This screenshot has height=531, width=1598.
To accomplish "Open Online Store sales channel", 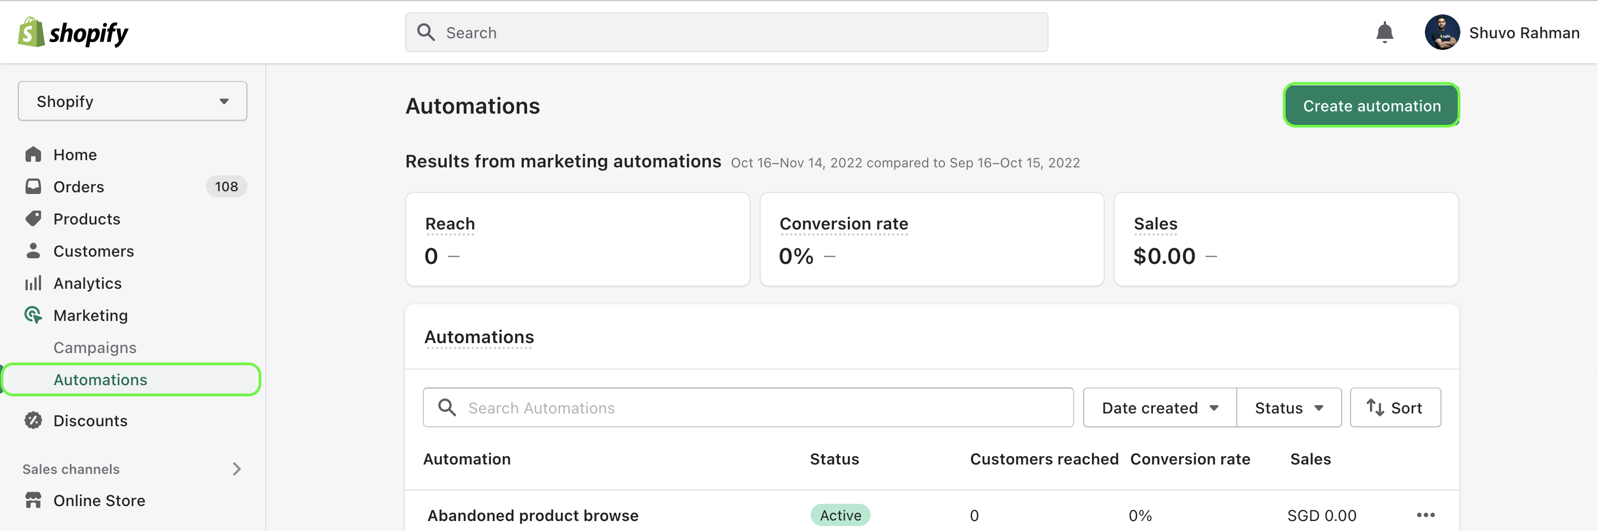I will 99,500.
